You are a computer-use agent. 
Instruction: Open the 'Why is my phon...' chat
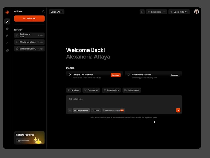(x=29, y=42)
